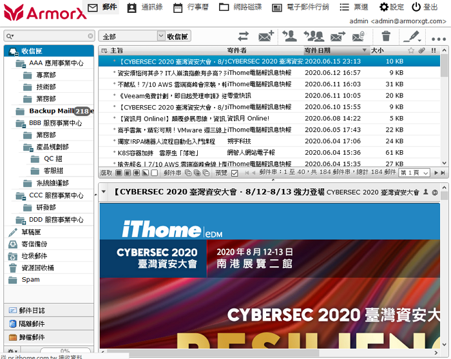Go to the next page arrow
Screen dimensions: 451x359
(x=436, y=173)
